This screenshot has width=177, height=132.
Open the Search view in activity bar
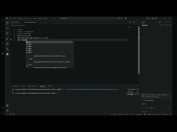[7, 28]
